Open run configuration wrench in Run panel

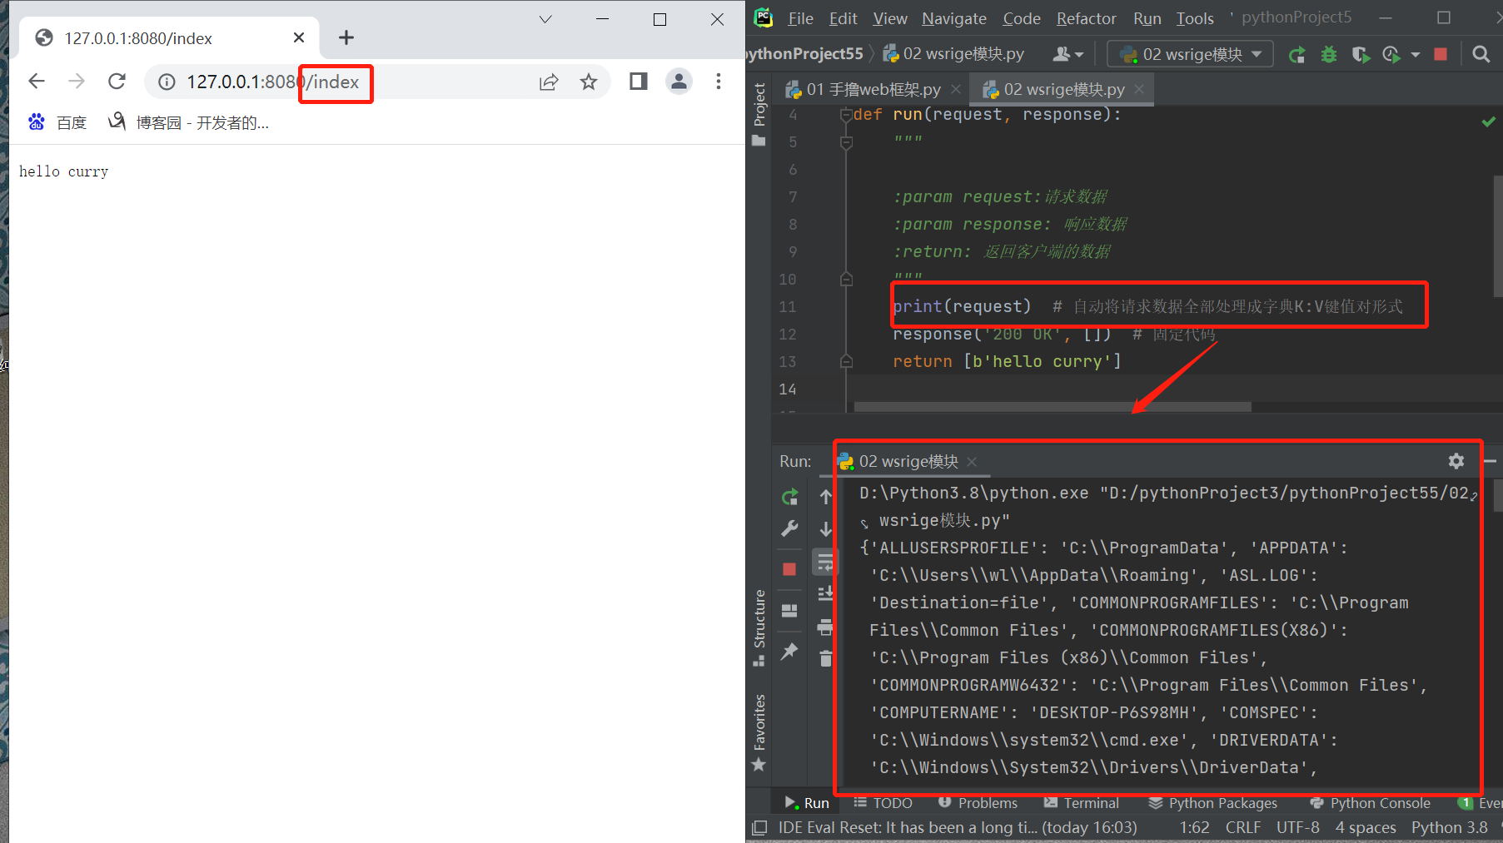point(789,528)
